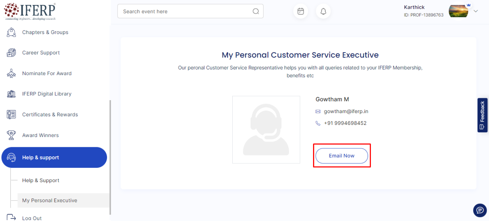Collapse the Help & support menu

point(54,157)
